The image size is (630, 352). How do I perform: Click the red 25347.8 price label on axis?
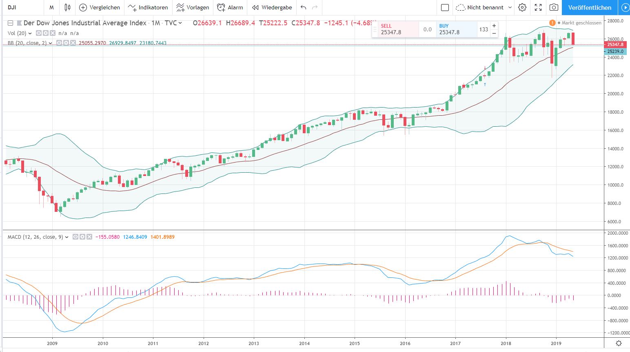[615, 44]
